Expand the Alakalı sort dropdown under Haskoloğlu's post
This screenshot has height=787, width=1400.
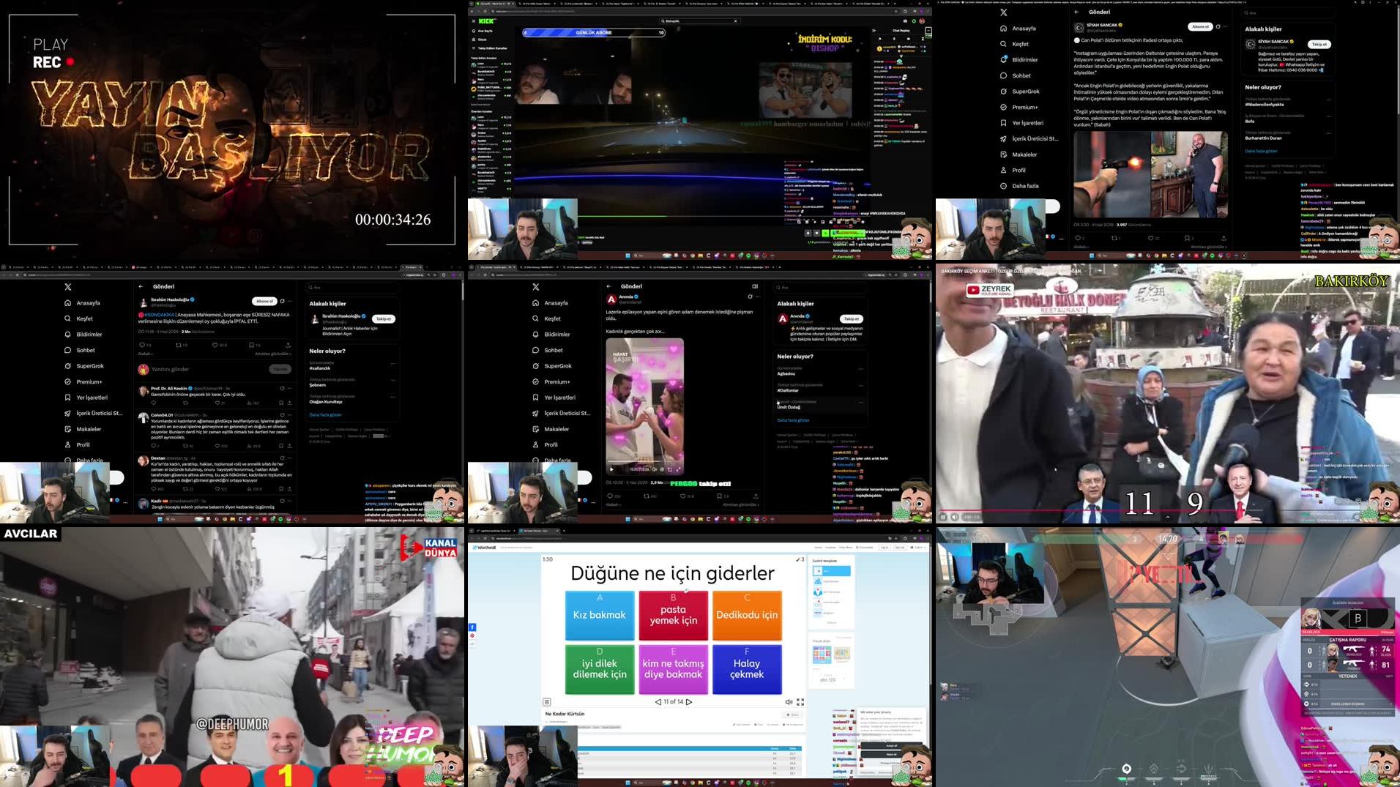[145, 354]
